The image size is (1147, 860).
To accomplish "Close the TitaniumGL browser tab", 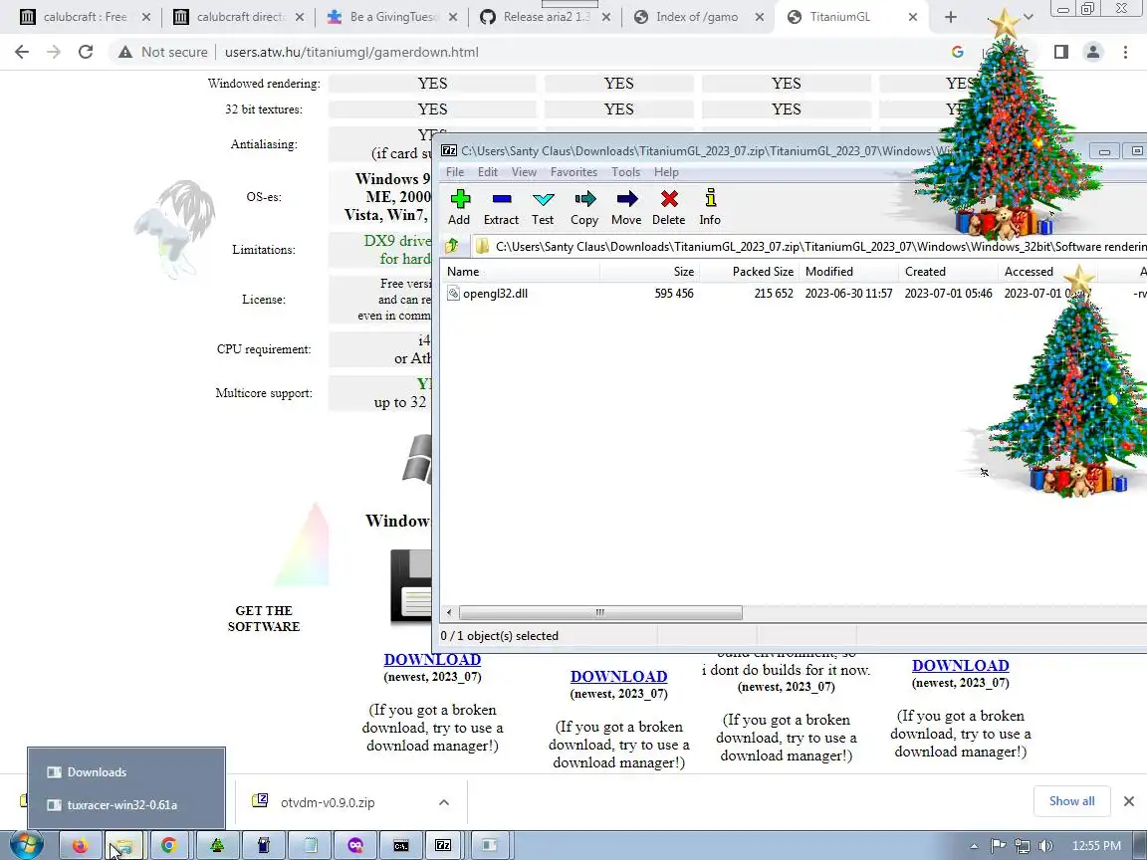I will 912,17.
